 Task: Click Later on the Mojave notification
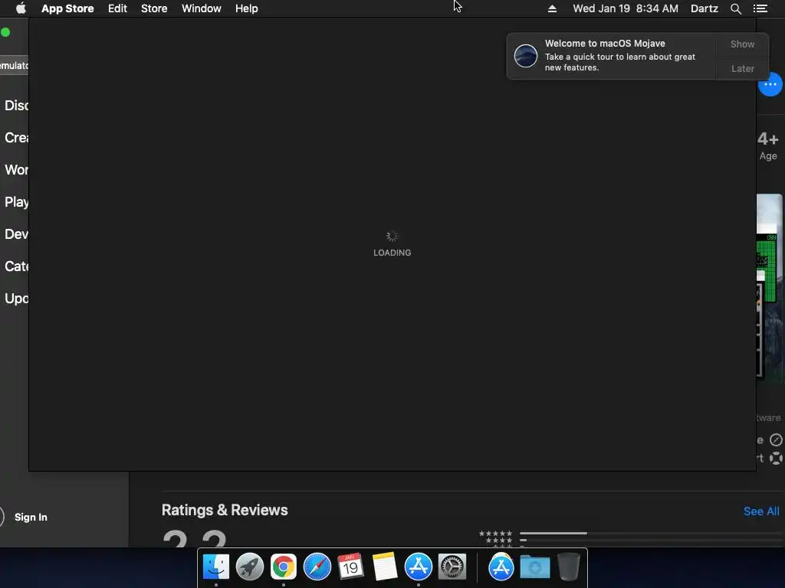tap(742, 68)
